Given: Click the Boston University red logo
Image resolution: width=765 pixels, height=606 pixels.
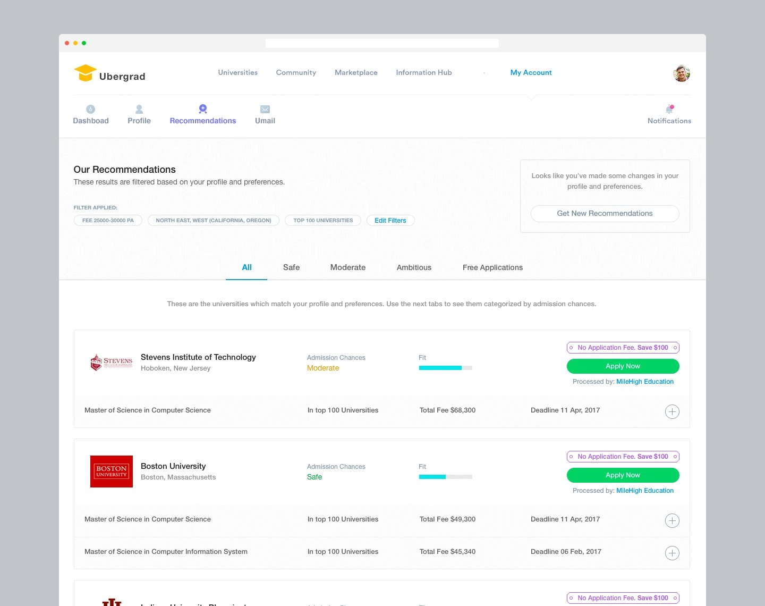Looking at the screenshot, I should (112, 472).
